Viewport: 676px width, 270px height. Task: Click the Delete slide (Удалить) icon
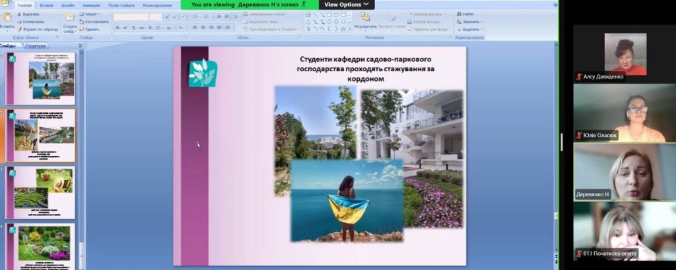82,30
